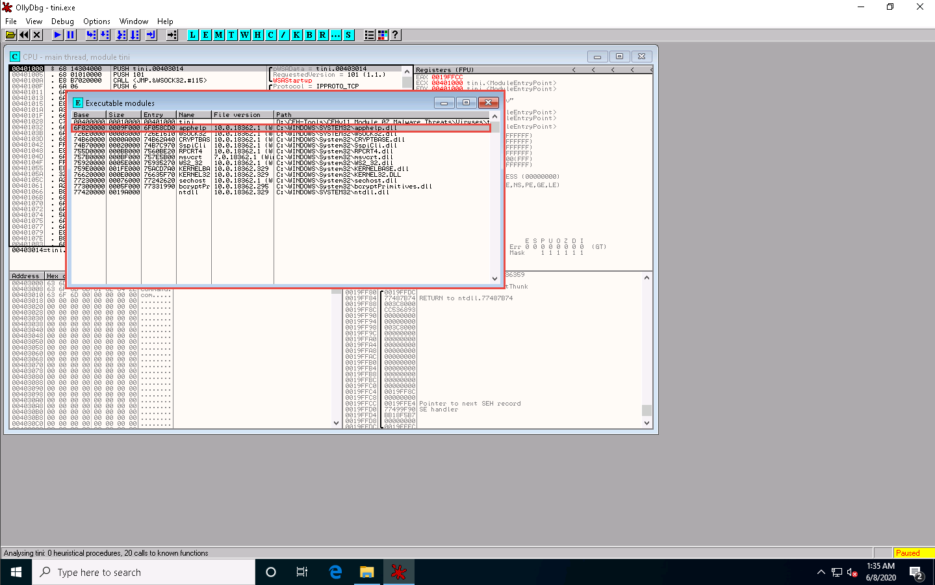Show Executable modules with E icon
Screen dimensions: 935x585
point(206,35)
